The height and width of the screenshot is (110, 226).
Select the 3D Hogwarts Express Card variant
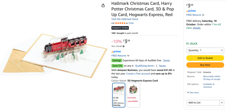point(119,95)
